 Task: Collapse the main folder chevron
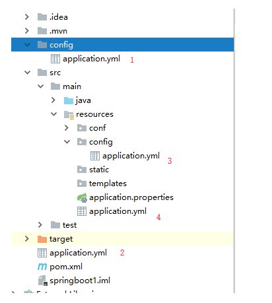[x=41, y=86]
